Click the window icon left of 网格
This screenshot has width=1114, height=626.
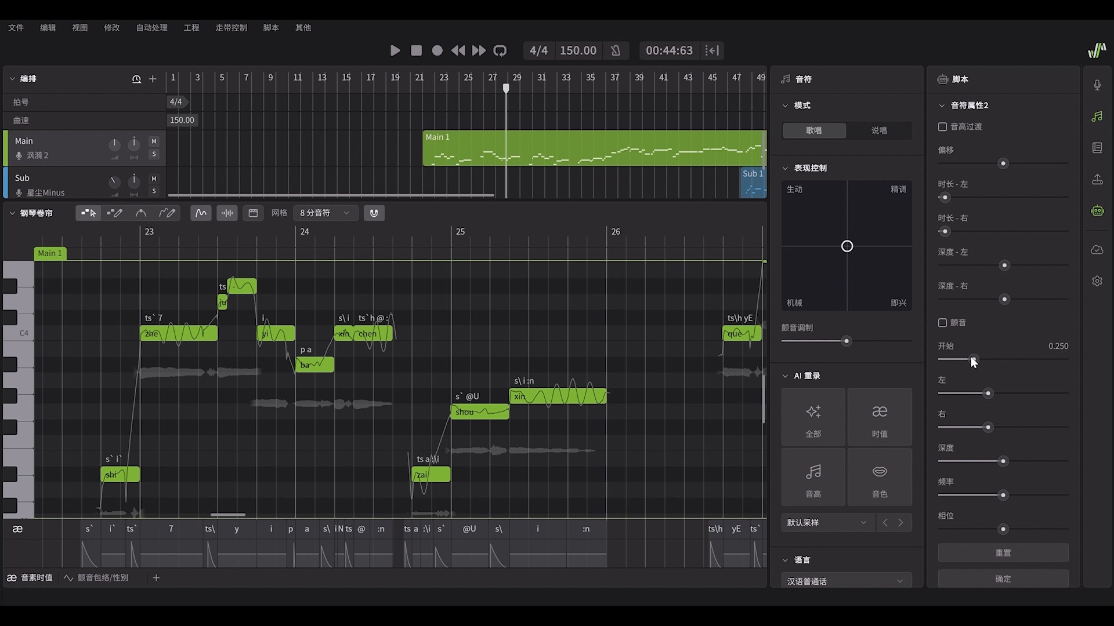[253, 213]
